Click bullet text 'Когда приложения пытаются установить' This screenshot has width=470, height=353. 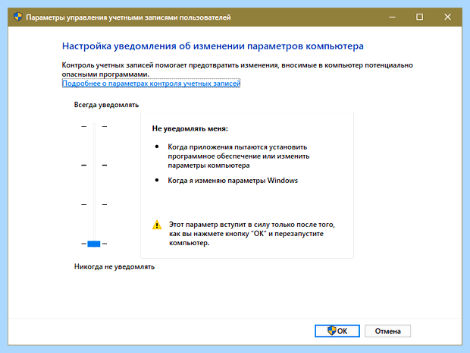(x=238, y=156)
